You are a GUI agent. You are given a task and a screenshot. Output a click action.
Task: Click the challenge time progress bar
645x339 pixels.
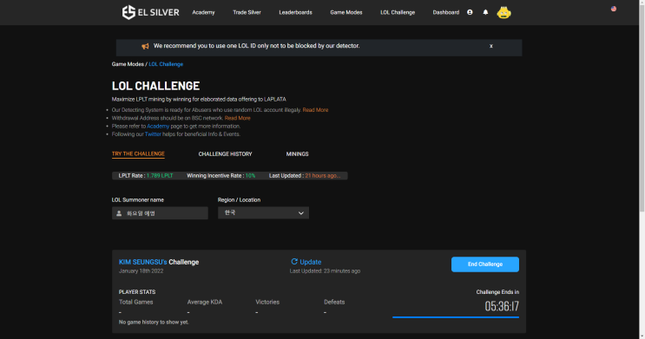coord(456,316)
